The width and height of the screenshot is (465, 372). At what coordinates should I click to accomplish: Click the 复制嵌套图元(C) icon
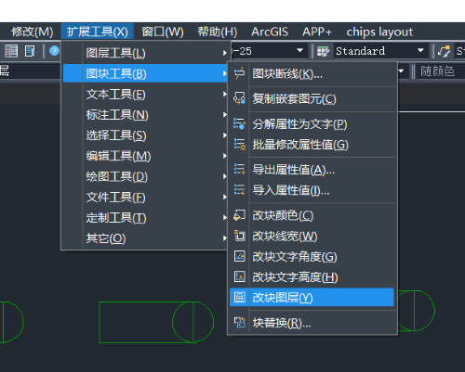pyautogui.click(x=239, y=98)
